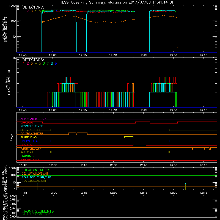Select the ATTENUATOR_STATE flag label
Image resolution: width=220 pixels, height=220 pixels.
33,119
